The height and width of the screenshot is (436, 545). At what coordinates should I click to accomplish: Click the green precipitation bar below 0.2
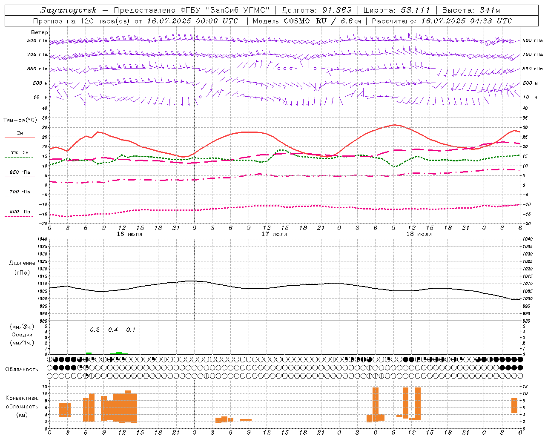89,353
